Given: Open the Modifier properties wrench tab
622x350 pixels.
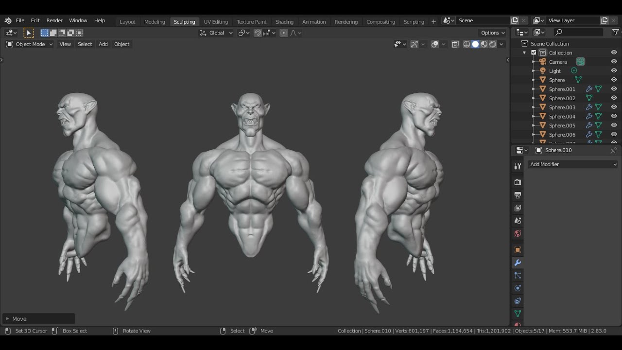Looking at the screenshot, I should (518, 262).
